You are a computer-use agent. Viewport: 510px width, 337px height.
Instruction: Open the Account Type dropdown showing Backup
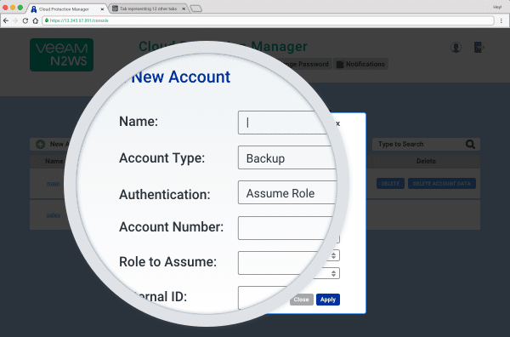[287, 157]
